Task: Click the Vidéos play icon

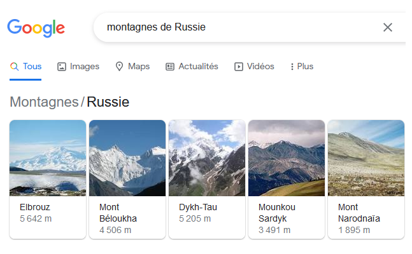Action: point(239,67)
